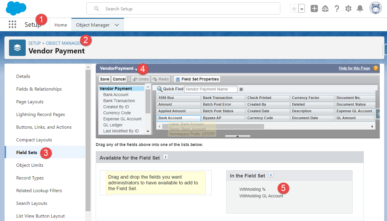Open Field Set Properties

[197, 79]
